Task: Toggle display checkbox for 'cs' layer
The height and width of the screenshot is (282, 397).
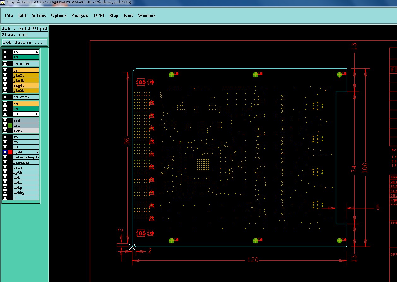Action: pyautogui.click(x=5, y=70)
